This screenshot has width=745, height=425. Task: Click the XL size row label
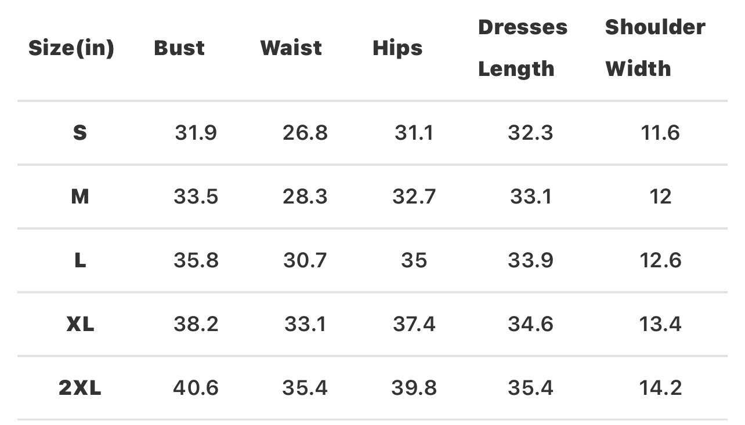pyautogui.click(x=80, y=324)
